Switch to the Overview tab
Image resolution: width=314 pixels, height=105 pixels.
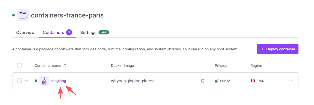click(x=25, y=33)
